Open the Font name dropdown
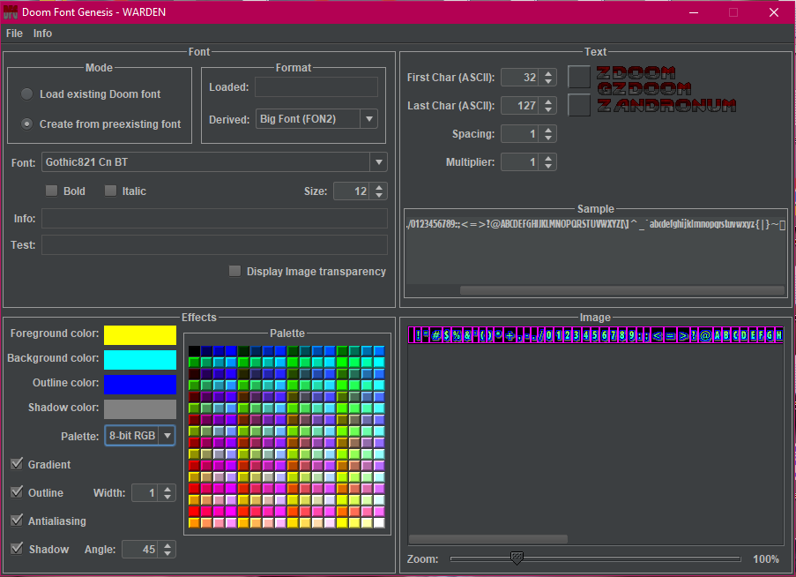Image resolution: width=796 pixels, height=577 pixels. (379, 162)
